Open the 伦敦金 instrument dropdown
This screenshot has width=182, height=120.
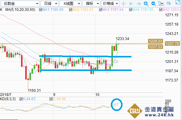click(20, 4)
